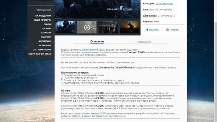The height and width of the screenshot is (122, 217).
Task: Open the ТЕХ. ПОДДЕРЖКА sidebar link
Action: [43, 16]
